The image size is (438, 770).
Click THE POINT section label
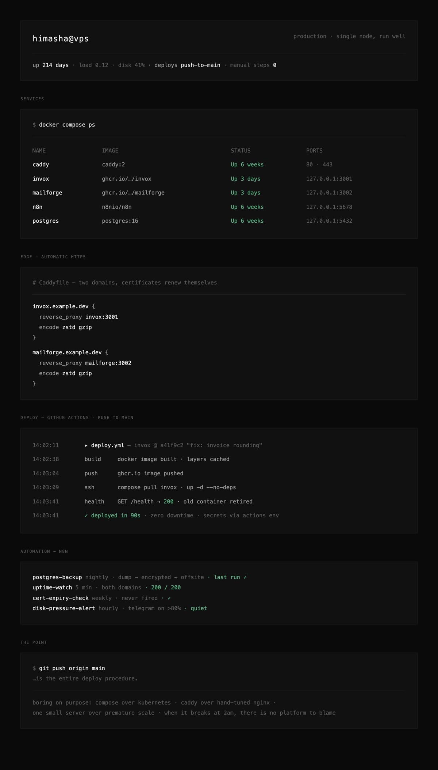coord(34,642)
